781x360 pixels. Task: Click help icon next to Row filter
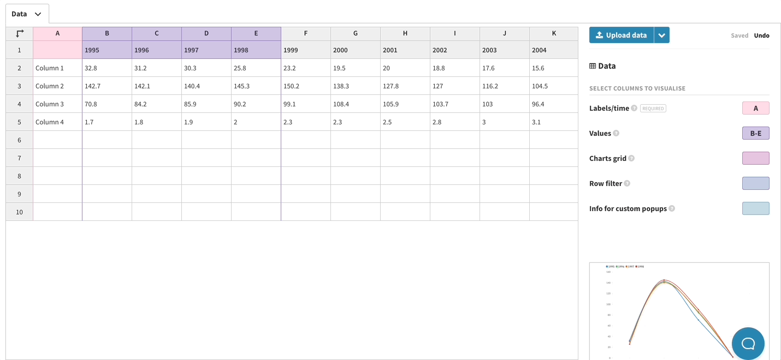point(627,183)
